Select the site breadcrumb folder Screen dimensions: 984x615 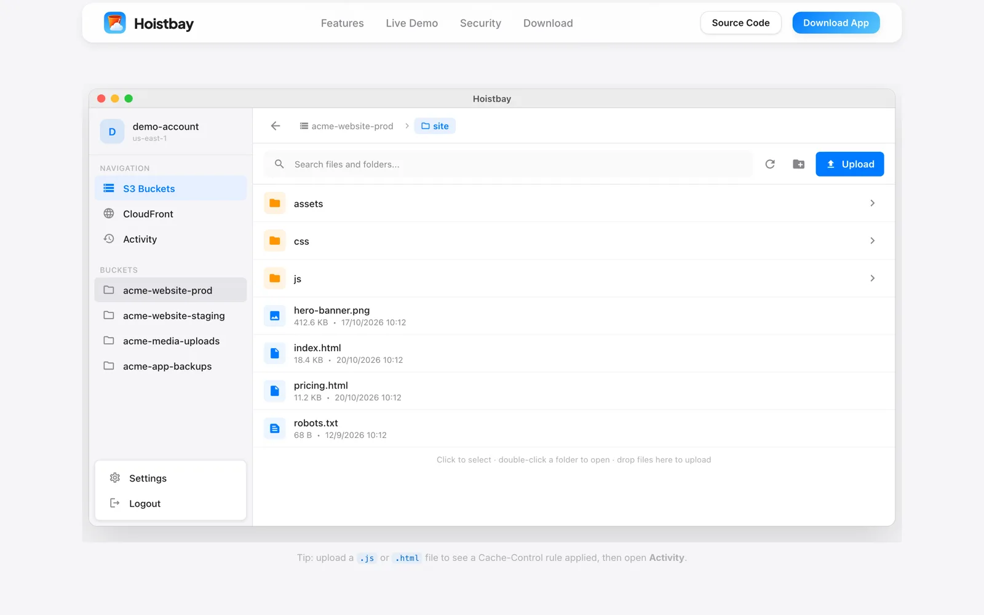click(x=435, y=126)
